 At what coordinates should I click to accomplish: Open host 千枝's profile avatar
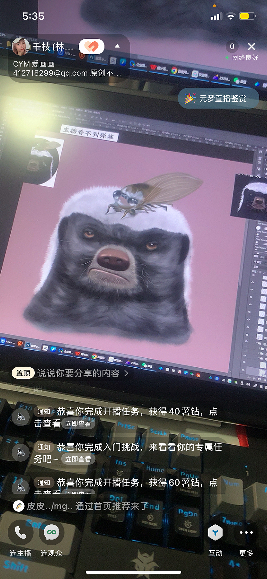[21, 47]
